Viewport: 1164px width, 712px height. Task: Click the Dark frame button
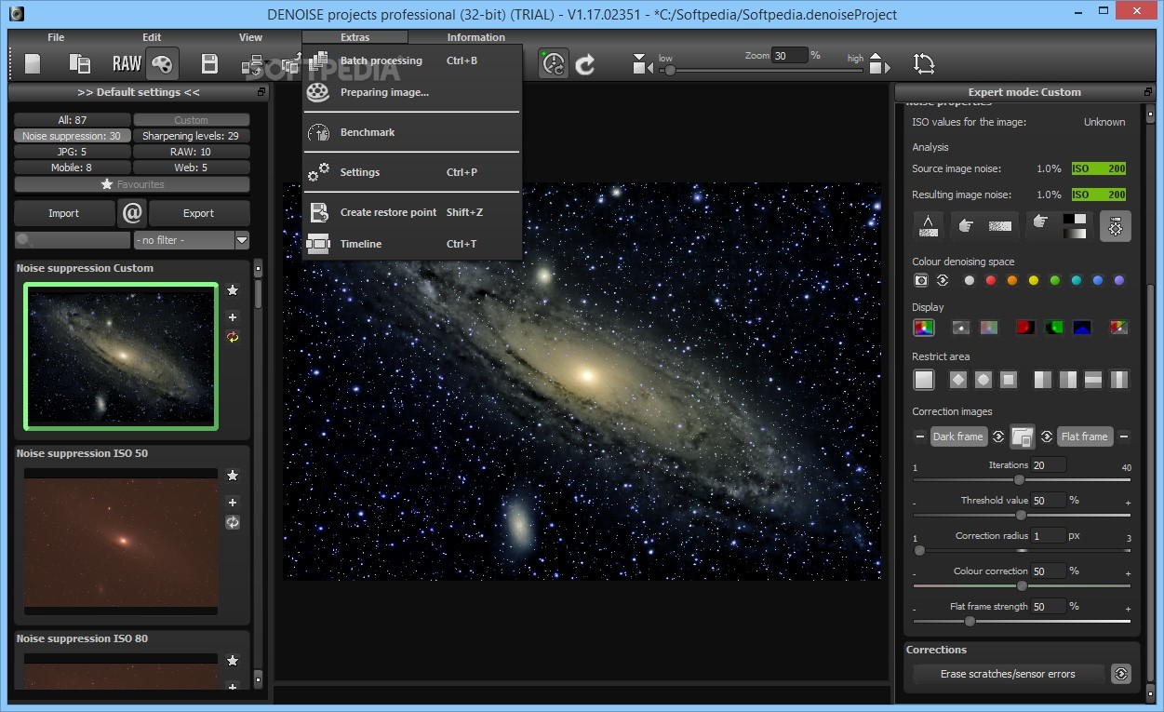click(x=957, y=437)
